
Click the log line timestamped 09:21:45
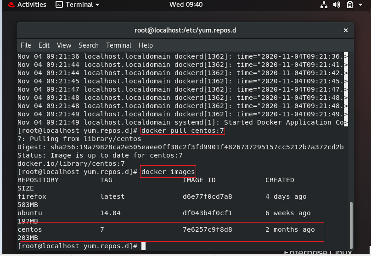tap(183, 81)
